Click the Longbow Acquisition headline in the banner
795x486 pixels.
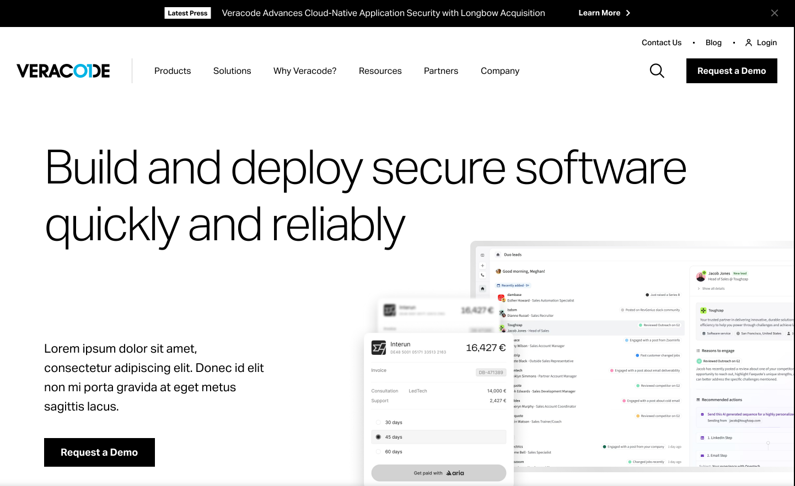pos(383,13)
